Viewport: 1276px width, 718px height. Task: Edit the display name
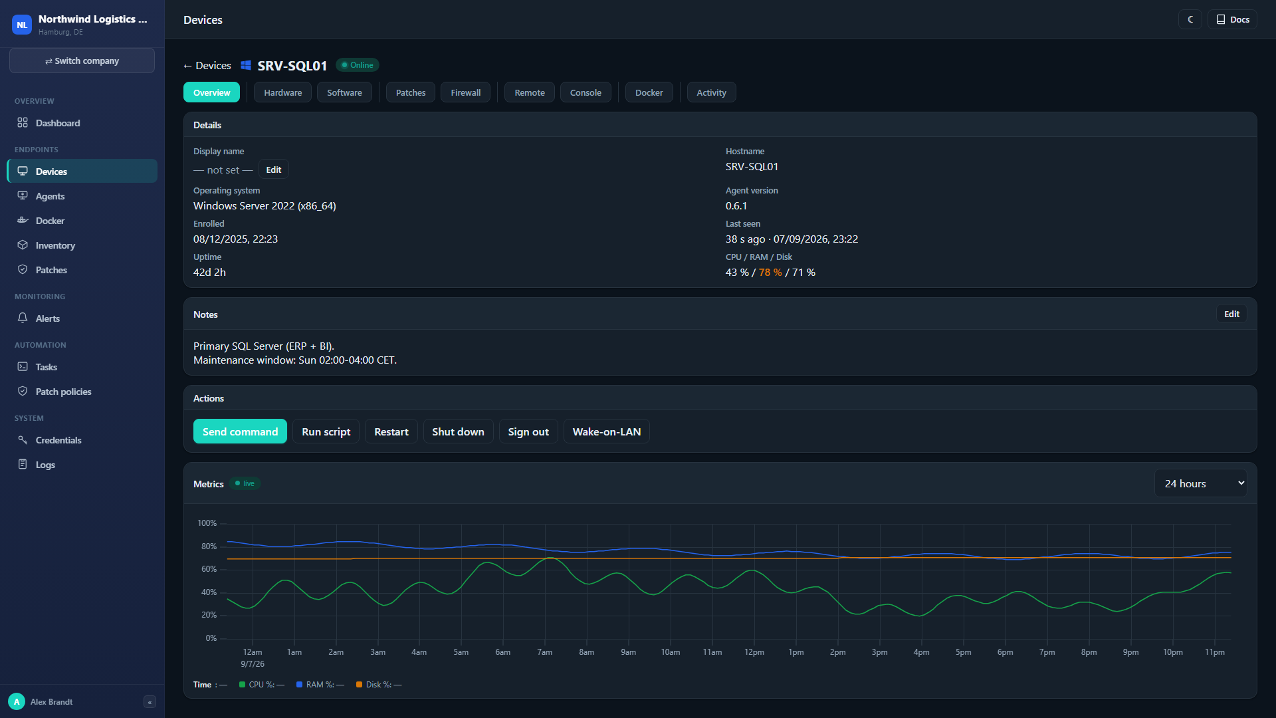(x=274, y=170)
